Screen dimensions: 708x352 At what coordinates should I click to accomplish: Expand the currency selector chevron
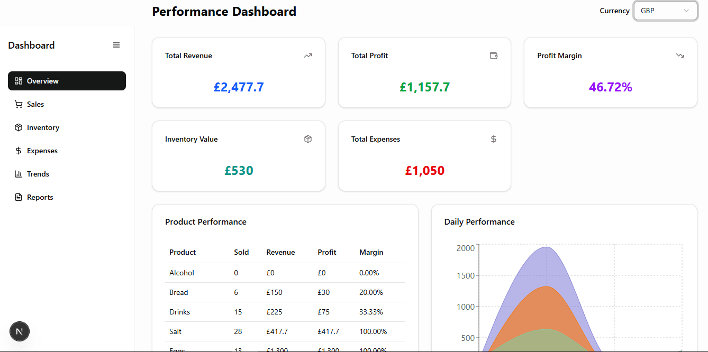[x=686, y=11]
